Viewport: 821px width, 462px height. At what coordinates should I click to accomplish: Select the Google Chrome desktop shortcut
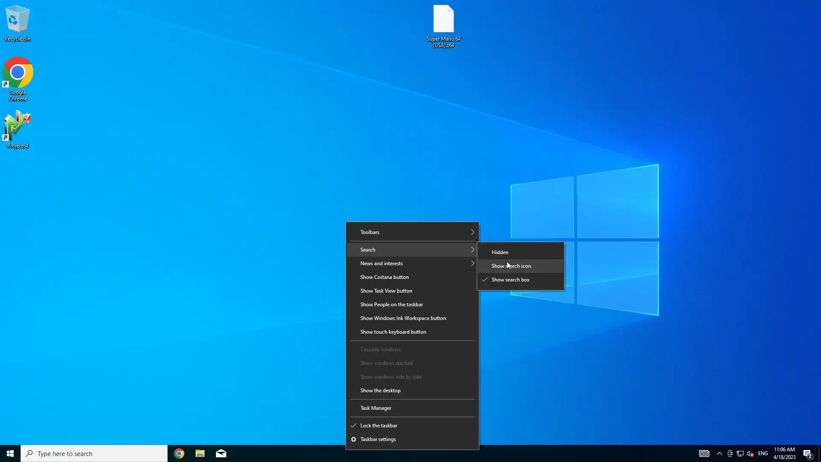(18, 78)
